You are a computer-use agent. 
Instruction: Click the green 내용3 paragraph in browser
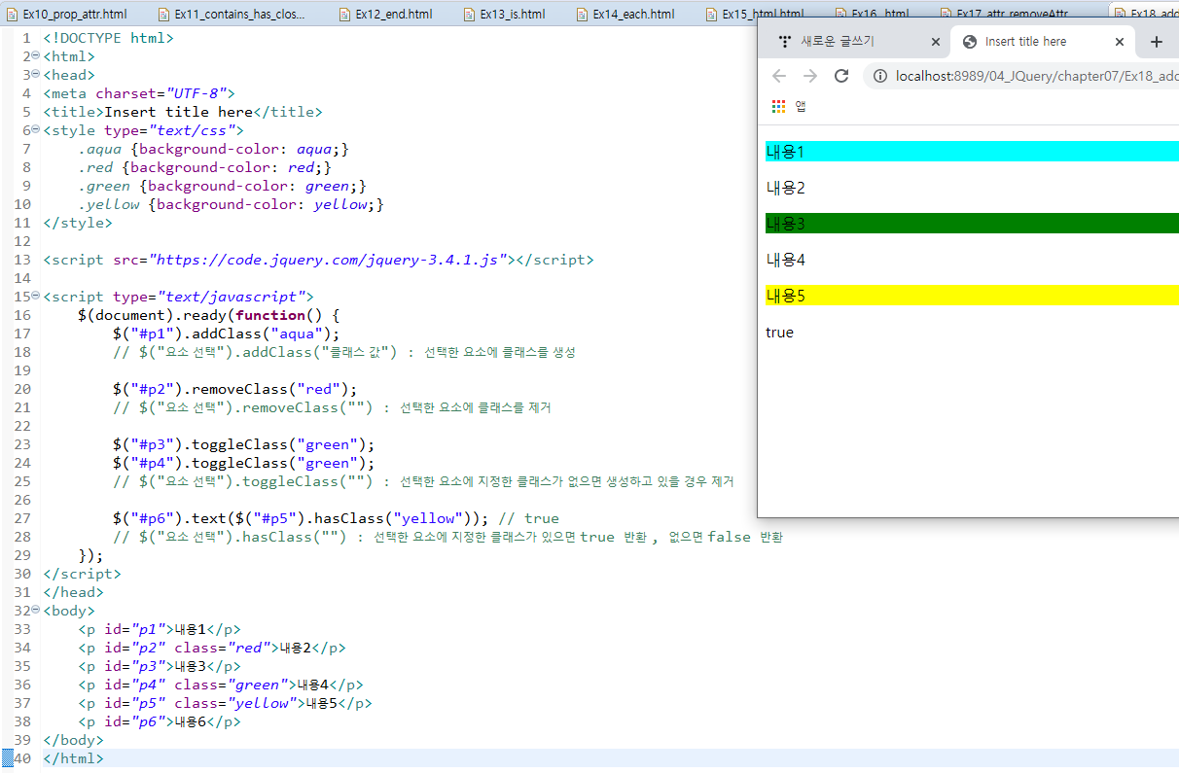[972, 224]
